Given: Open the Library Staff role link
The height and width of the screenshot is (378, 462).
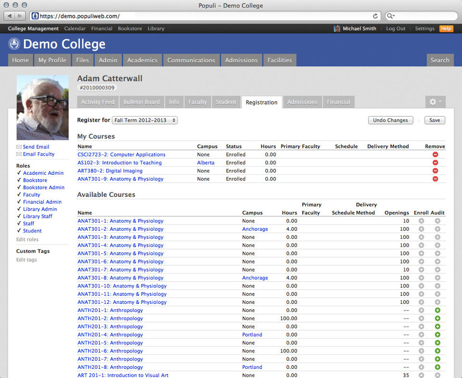Looking at the screenshot, I should coord(38,216).
